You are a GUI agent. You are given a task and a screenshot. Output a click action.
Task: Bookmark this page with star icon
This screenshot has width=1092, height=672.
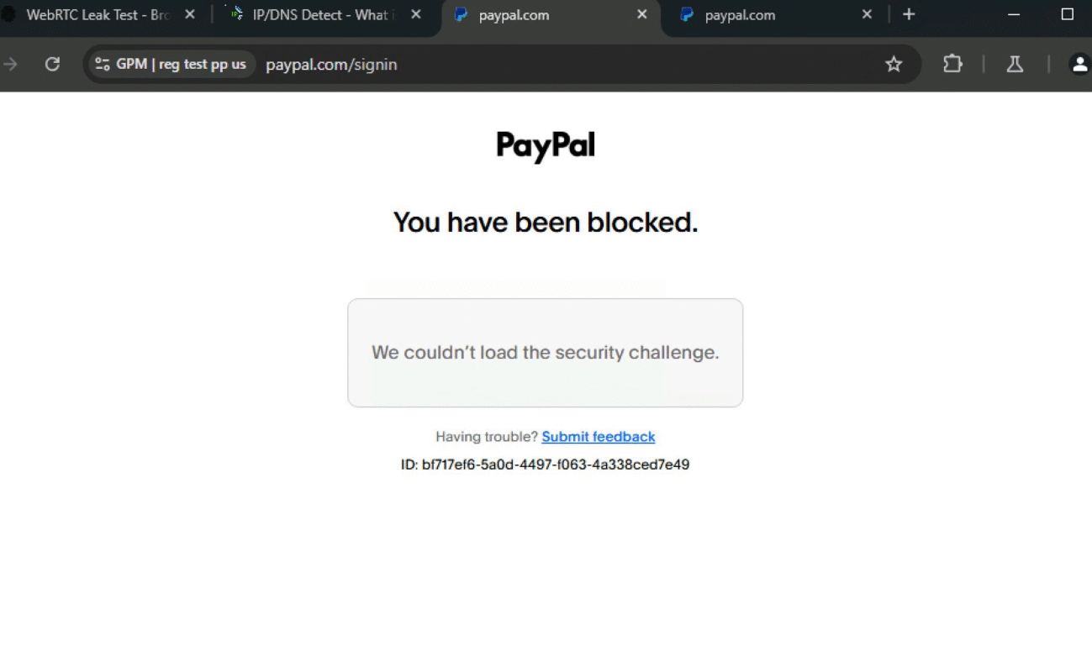click(x=894, y=64)
